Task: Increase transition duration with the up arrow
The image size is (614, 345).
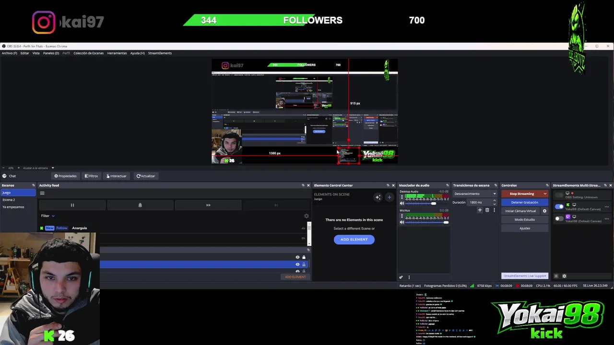Action: click(495, 201)
